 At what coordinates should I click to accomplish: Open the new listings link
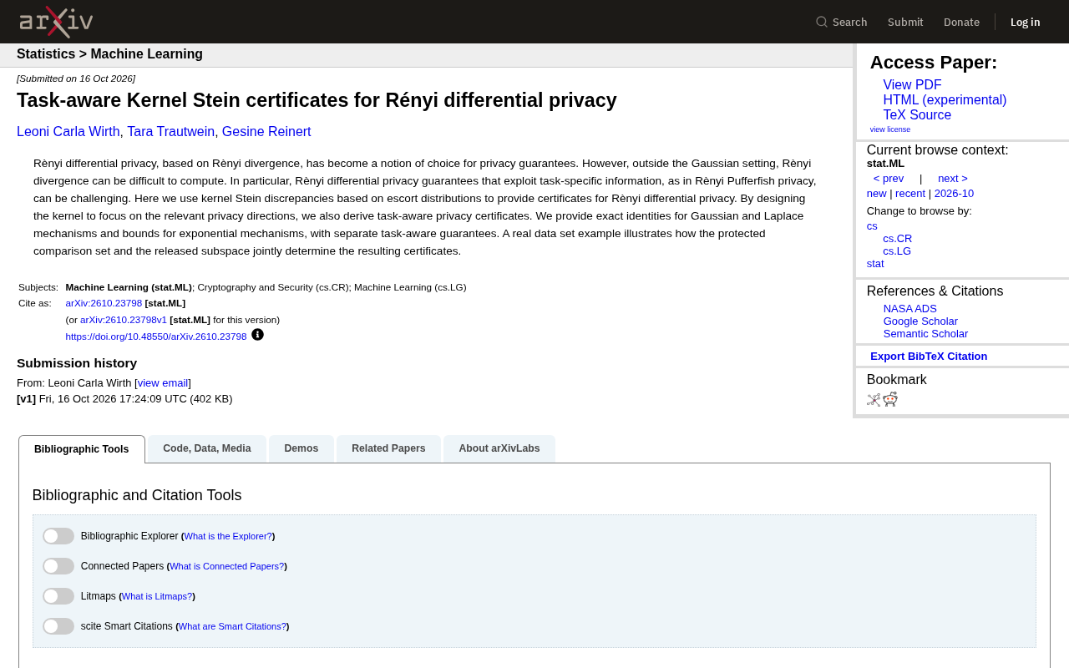(x=877, y=194)
